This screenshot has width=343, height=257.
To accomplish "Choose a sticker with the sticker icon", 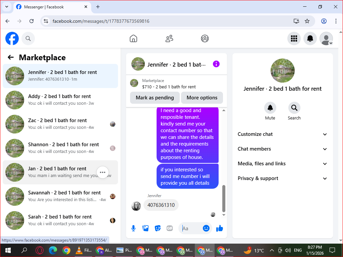I will tap(158, 229).
